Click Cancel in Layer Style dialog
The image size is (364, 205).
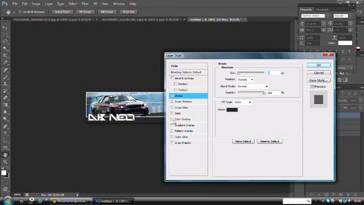(x=318, y=73)
